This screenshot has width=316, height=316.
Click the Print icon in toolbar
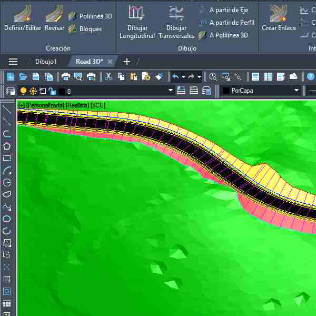pos(65,76)
